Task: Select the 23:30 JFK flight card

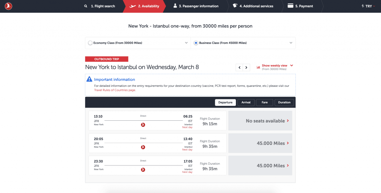Action: 157,165
